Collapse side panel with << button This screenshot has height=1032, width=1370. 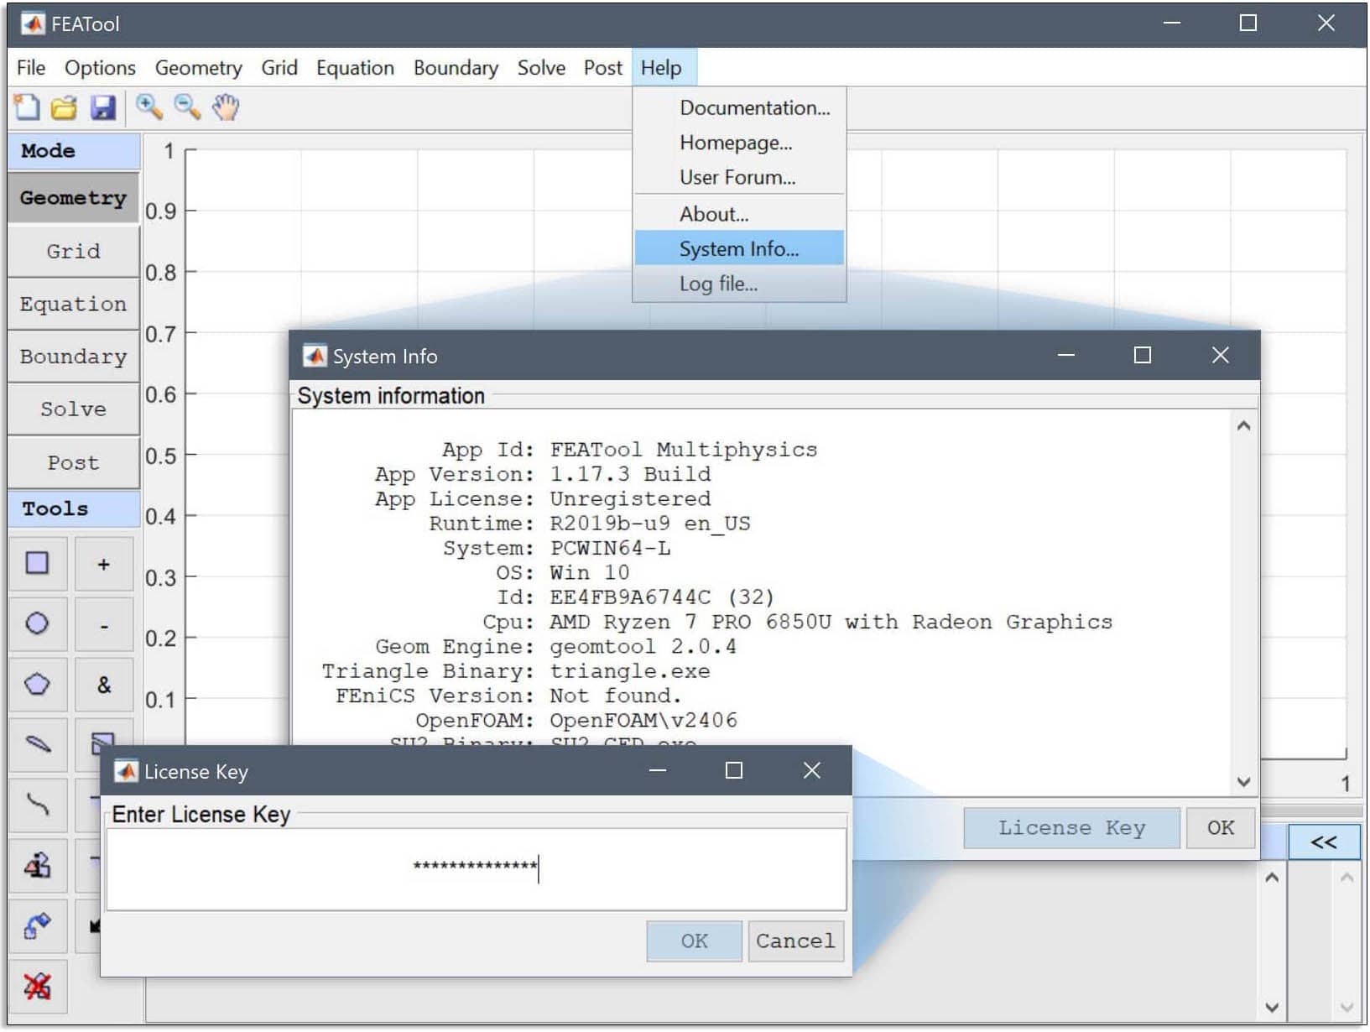click(1324, 842)
